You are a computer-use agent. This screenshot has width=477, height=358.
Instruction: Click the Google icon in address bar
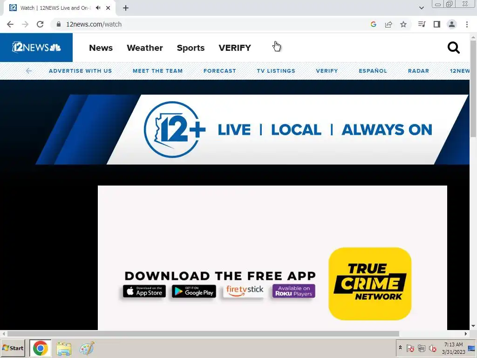tap(374, 24)
